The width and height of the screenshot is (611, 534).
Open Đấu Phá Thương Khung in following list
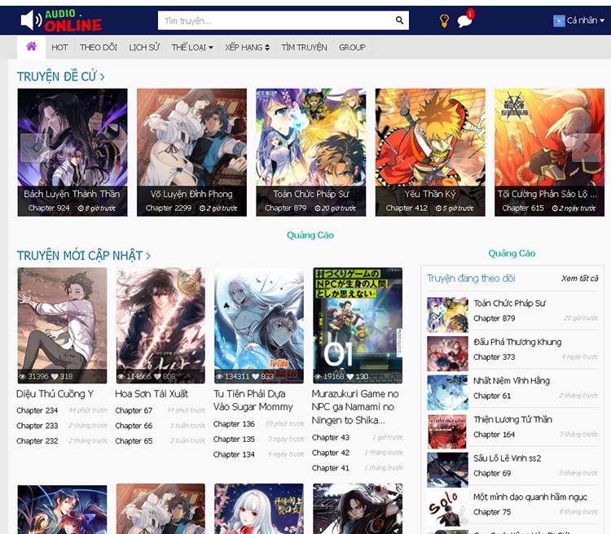point(517,342)
